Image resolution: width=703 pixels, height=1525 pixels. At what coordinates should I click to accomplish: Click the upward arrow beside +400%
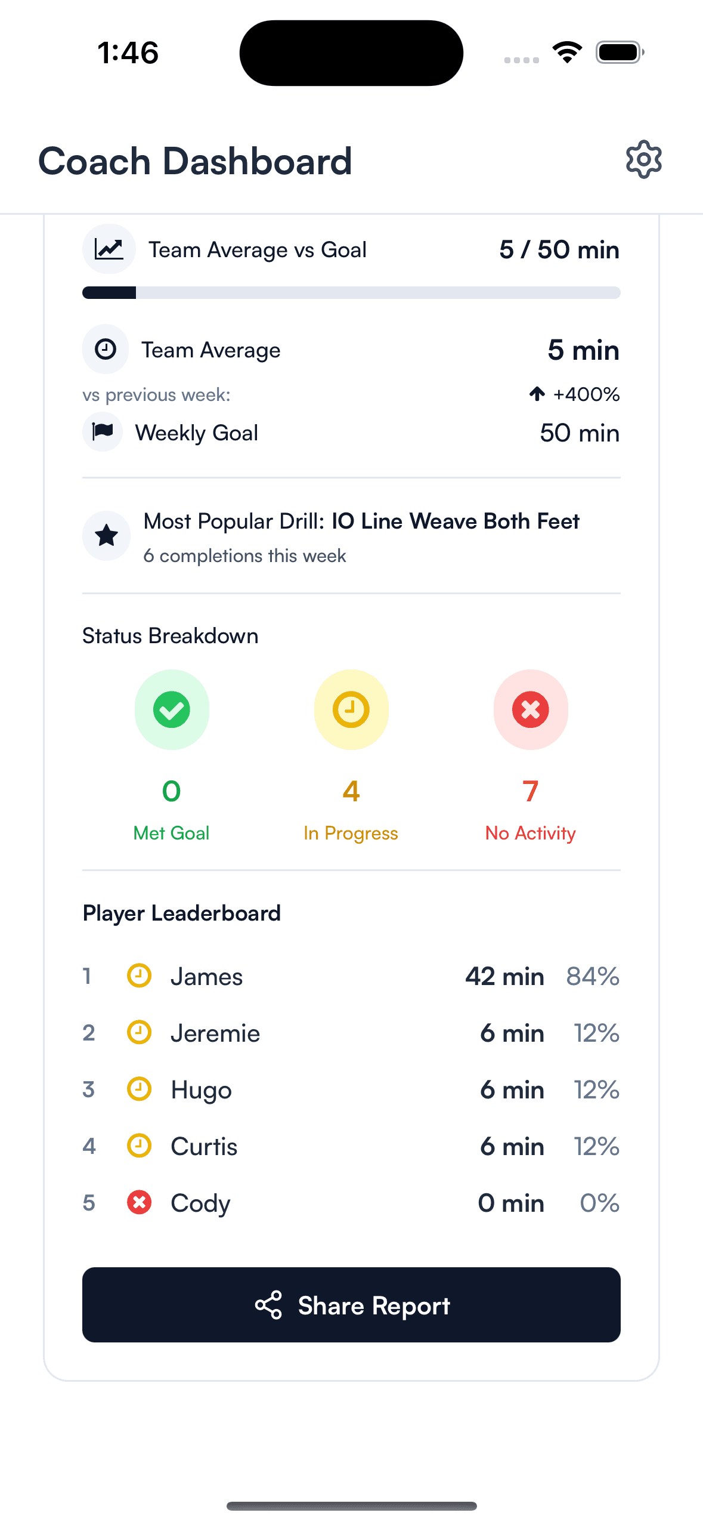coord(537,394)
